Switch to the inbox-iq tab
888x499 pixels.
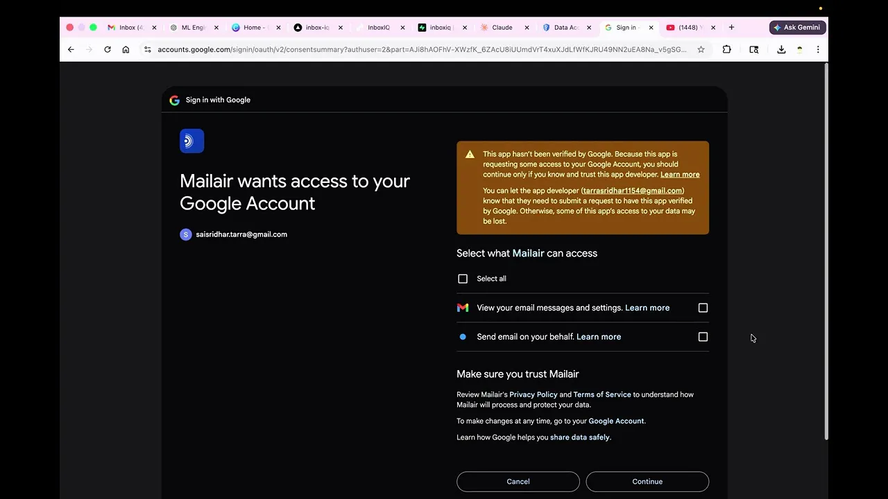[317, 28]
